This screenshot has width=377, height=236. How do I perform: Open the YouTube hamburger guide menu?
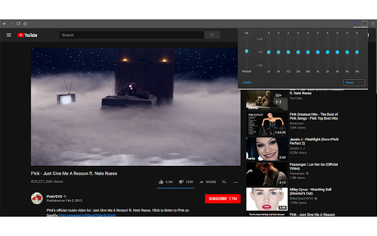click(9, 35)
